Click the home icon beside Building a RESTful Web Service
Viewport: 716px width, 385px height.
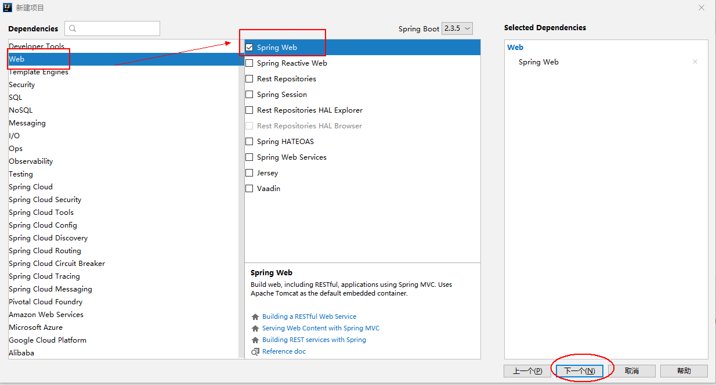(x=255, y=317)
